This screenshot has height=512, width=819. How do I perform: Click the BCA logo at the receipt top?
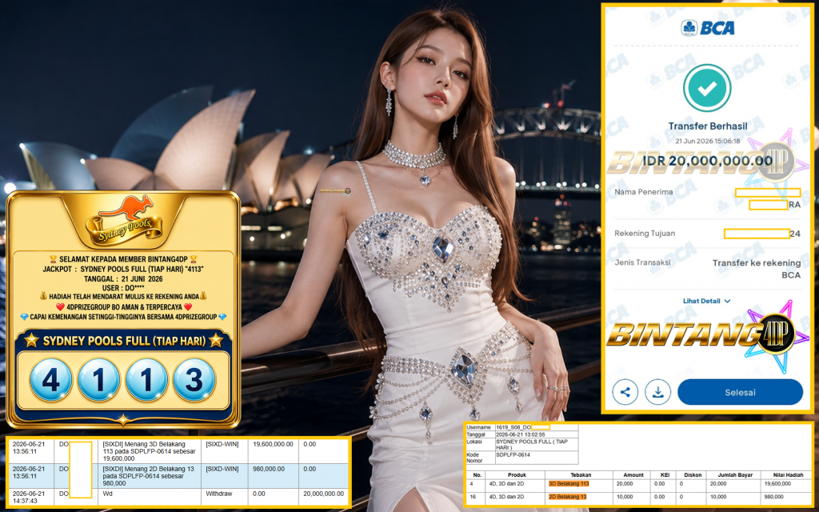point(707,28)
